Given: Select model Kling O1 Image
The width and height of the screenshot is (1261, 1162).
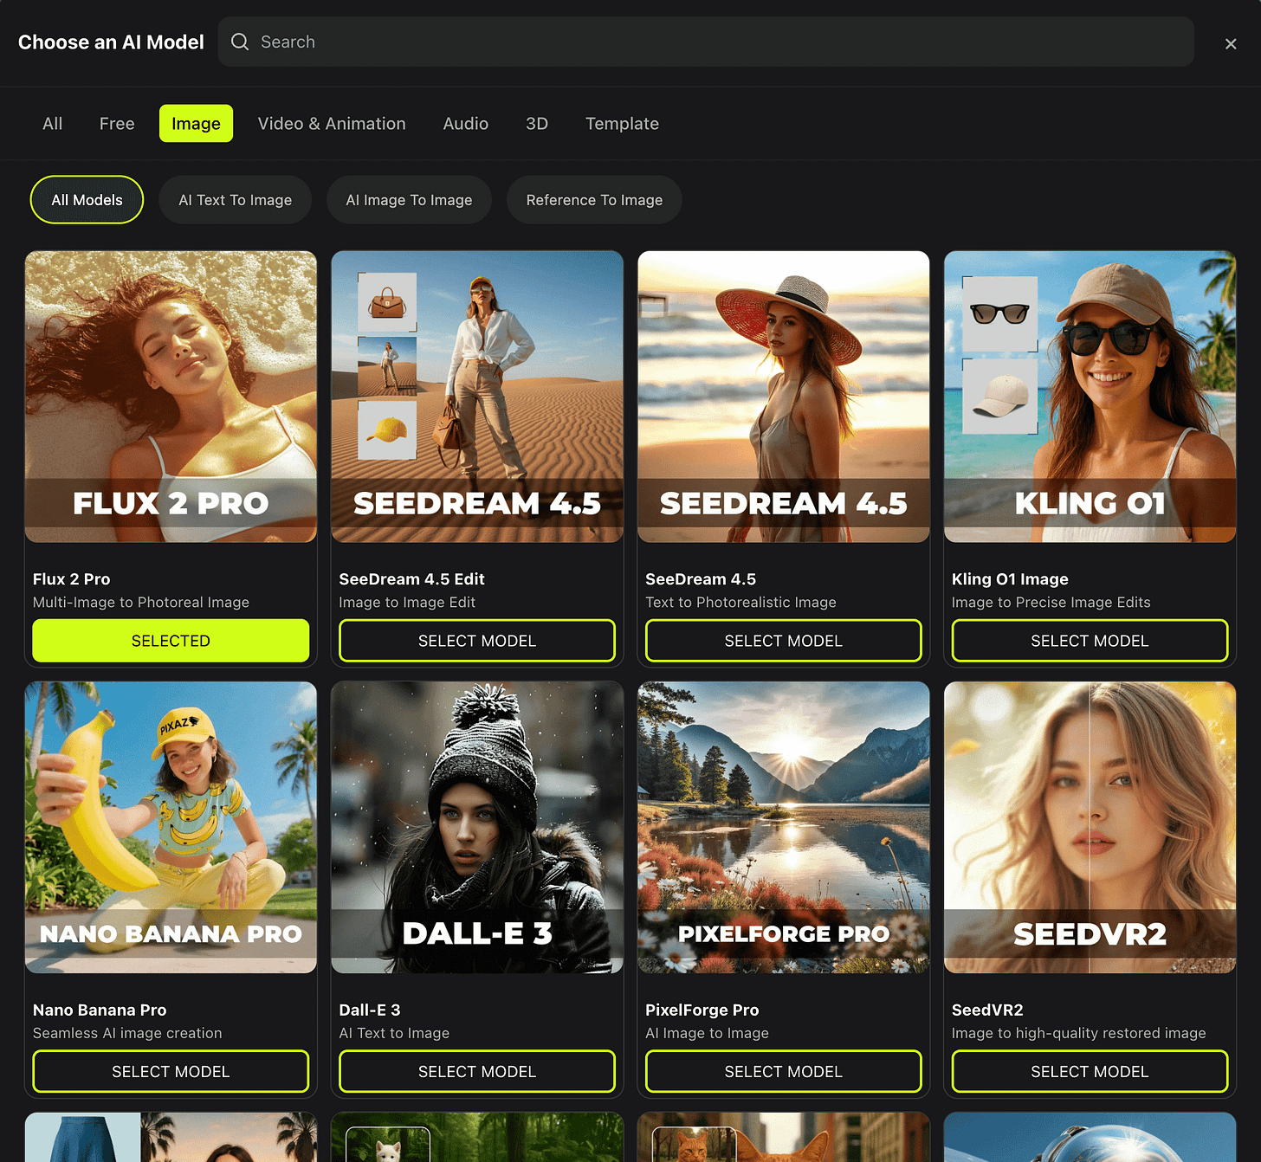Looking at the screenshot, I should (x=1090, y=641).
